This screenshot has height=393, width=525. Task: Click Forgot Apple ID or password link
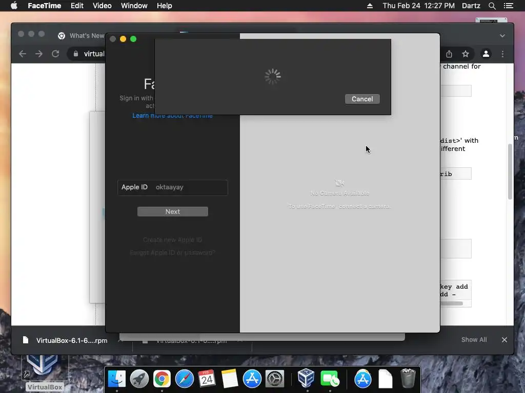172,253
